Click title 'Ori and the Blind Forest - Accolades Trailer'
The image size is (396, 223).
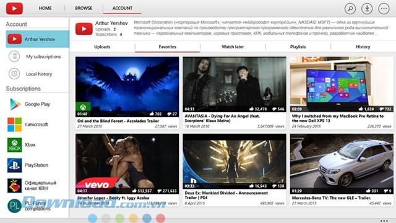tap(118, 121)
